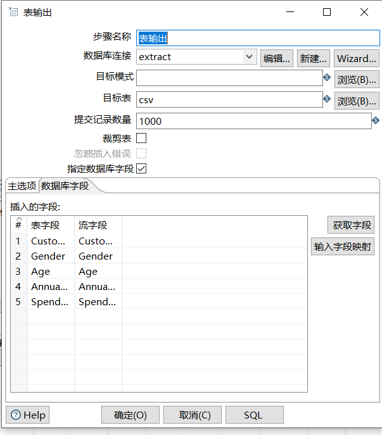Click the 新建... button
382x435 pixels.
(x=314, y=58)
